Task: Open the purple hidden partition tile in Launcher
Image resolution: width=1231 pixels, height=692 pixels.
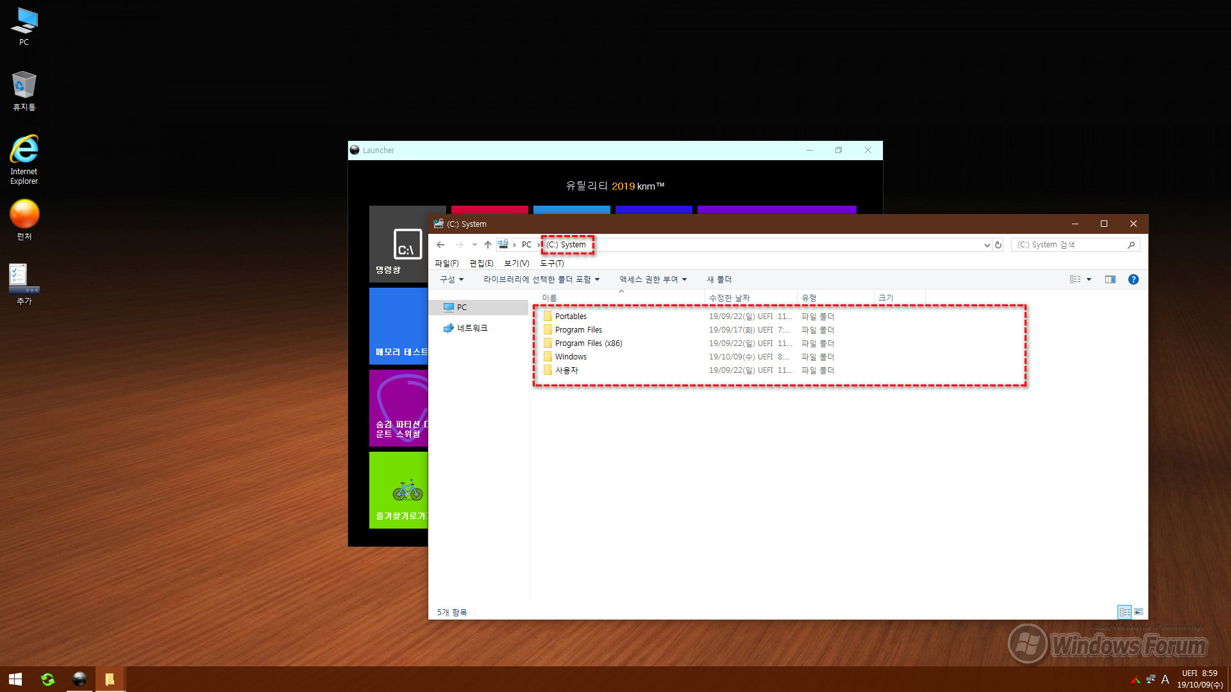Action: [x=398, y=408]
